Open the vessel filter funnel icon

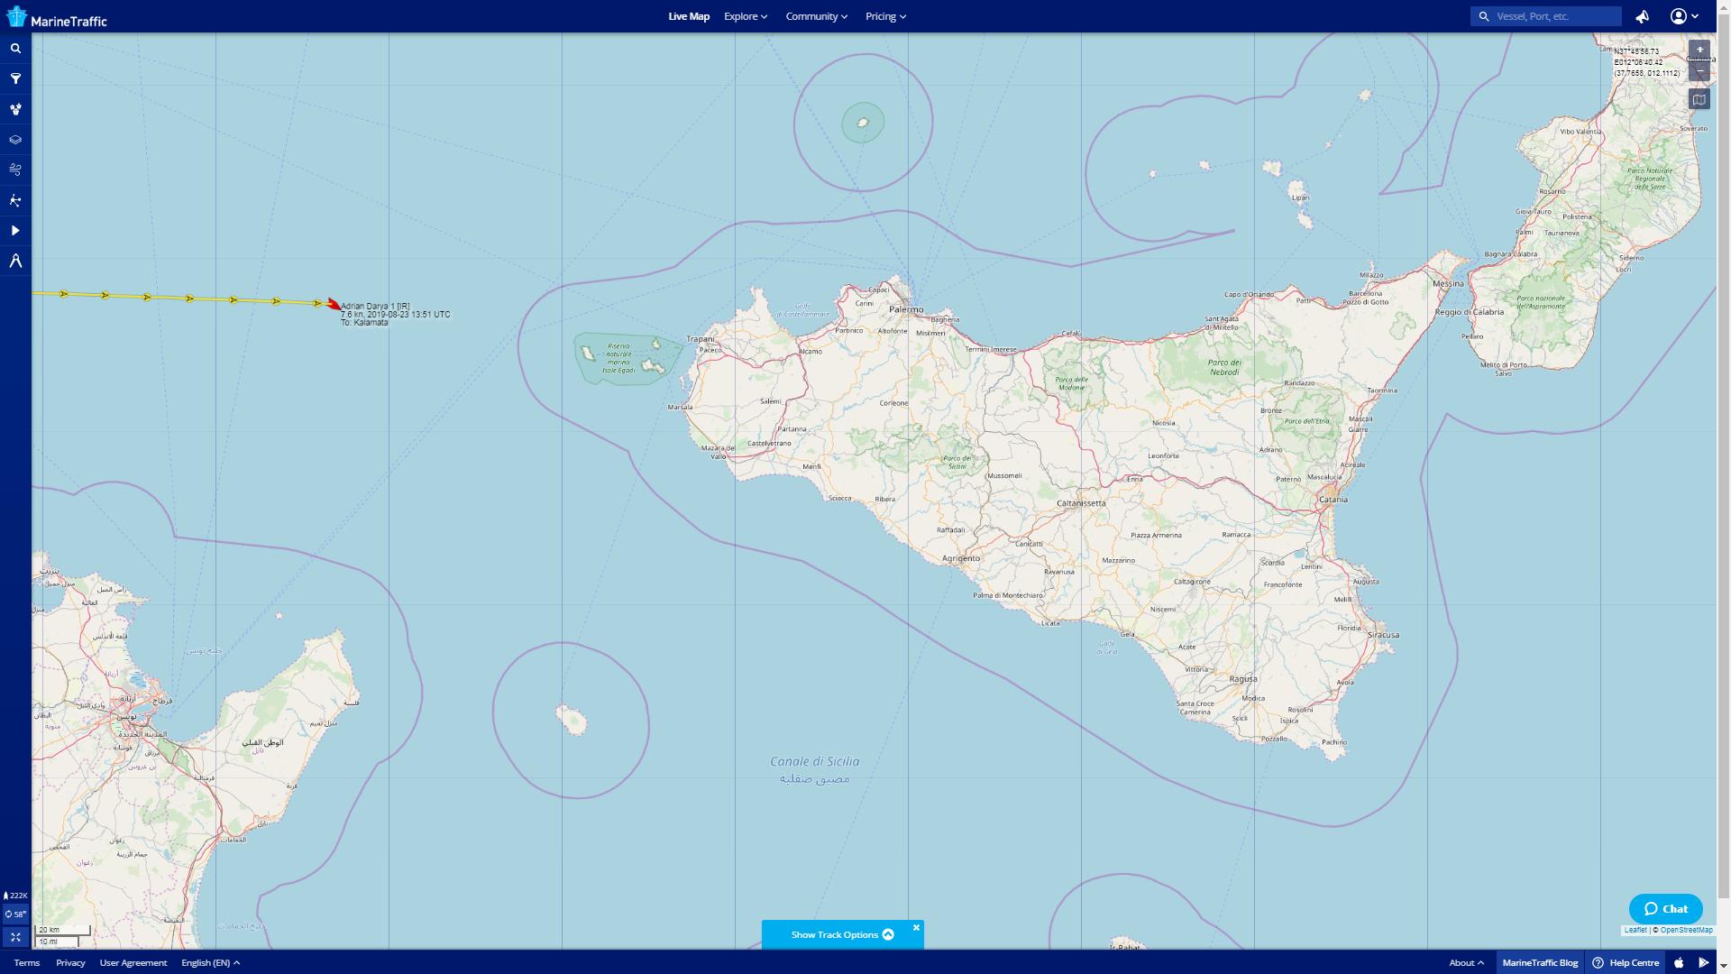[15, 79]
